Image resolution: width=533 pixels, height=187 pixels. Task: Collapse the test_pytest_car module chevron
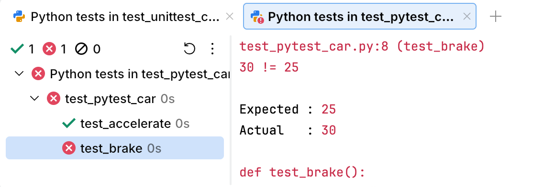click(34, 99)
